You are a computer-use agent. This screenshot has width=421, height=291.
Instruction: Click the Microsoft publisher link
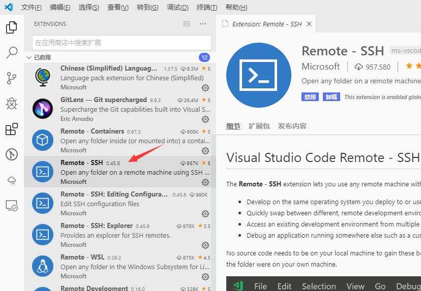pyautogui.click(x=321, y=67)
